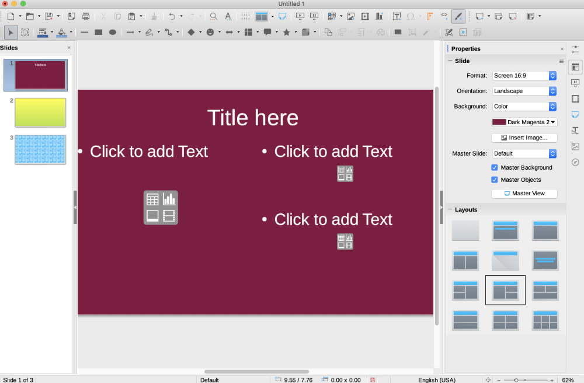Select the yellow slide 2 thumbnail
The width and height of the screenshot is (584, 383).
(40, 112)
